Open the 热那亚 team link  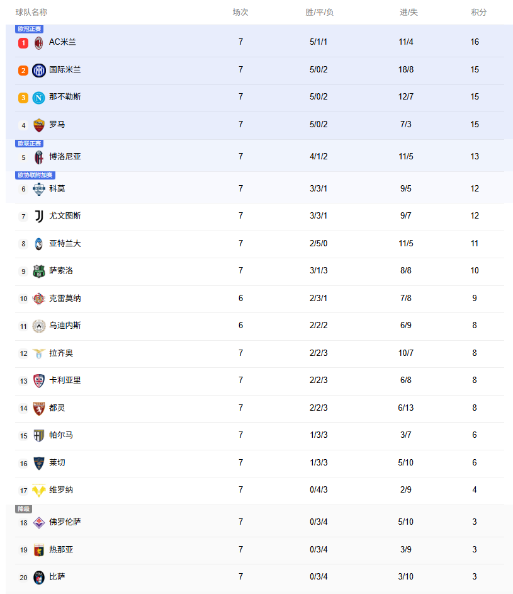tap(61, 549)
